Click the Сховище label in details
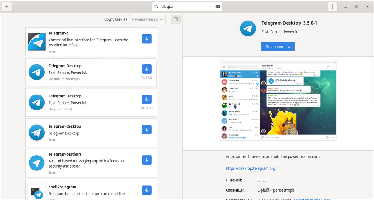Screen dimensions: 374x200 coord(235,190)
